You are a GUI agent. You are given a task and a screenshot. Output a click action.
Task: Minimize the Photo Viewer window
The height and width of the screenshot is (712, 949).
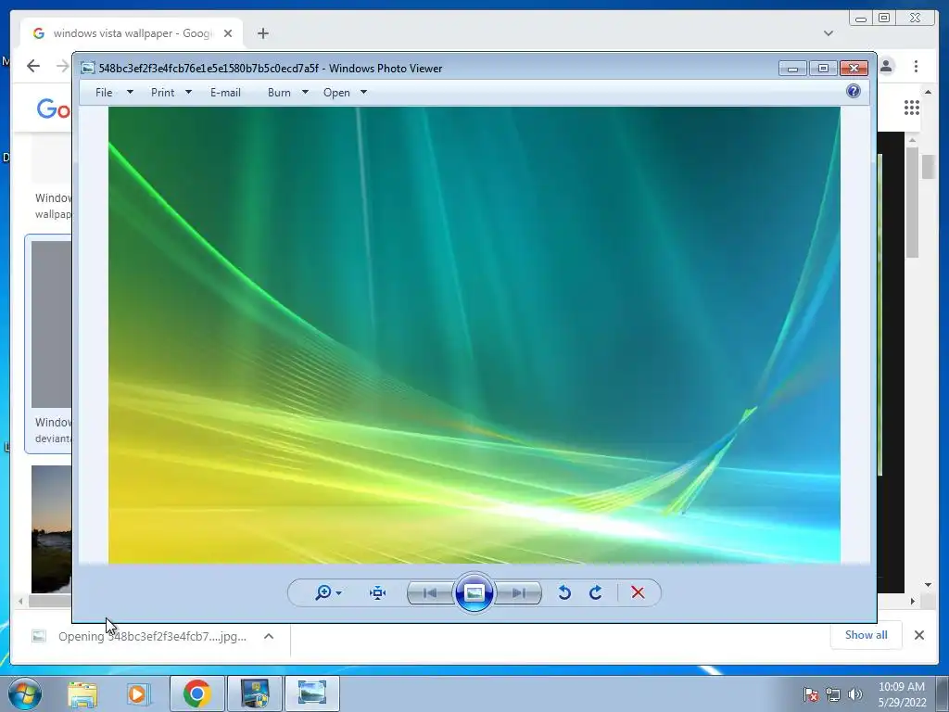click(793, 69)
